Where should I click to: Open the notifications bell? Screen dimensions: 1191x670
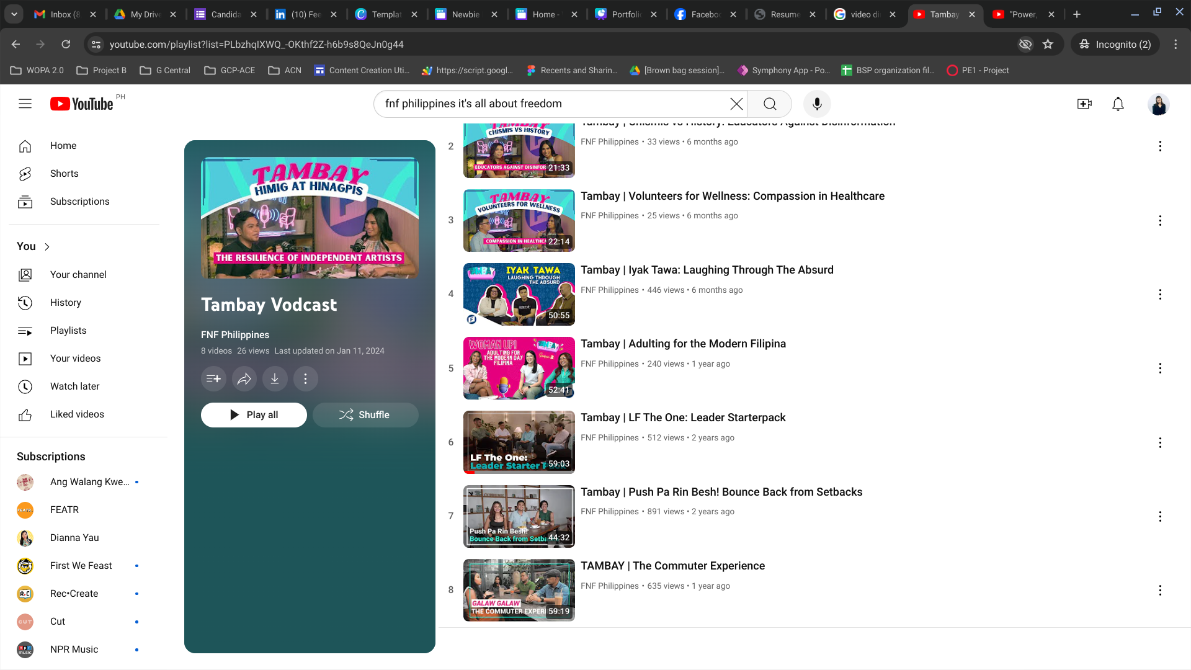pos(1118,104)
